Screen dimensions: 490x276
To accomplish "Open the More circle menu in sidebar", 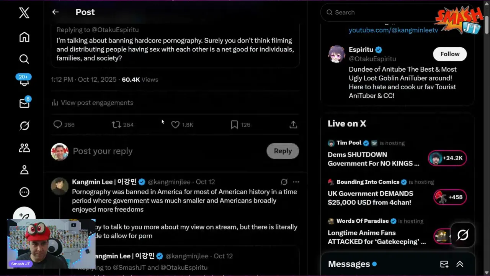I will tap(24, 192).
